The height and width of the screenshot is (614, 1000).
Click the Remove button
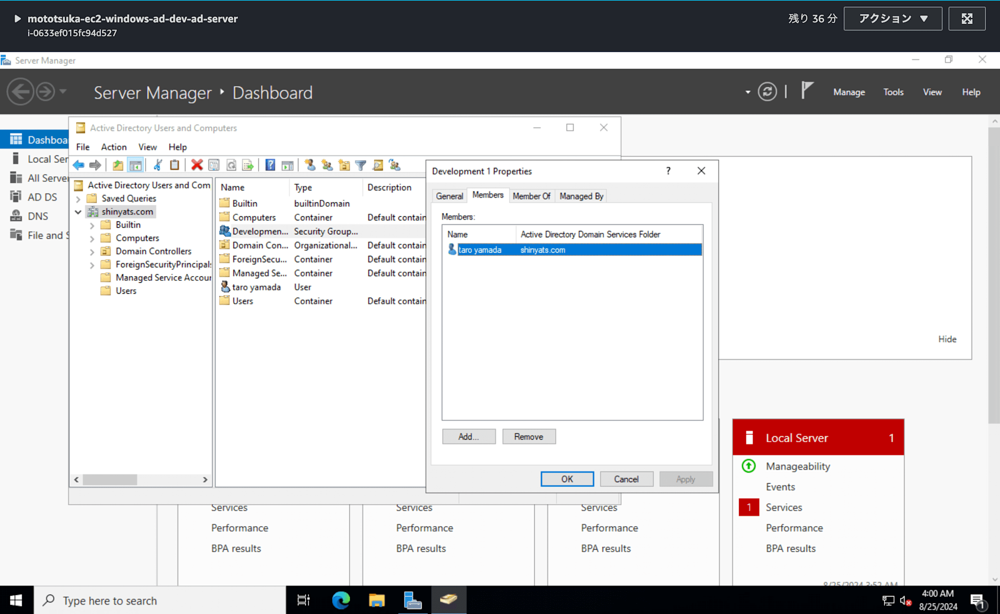(x=528, y=437)
